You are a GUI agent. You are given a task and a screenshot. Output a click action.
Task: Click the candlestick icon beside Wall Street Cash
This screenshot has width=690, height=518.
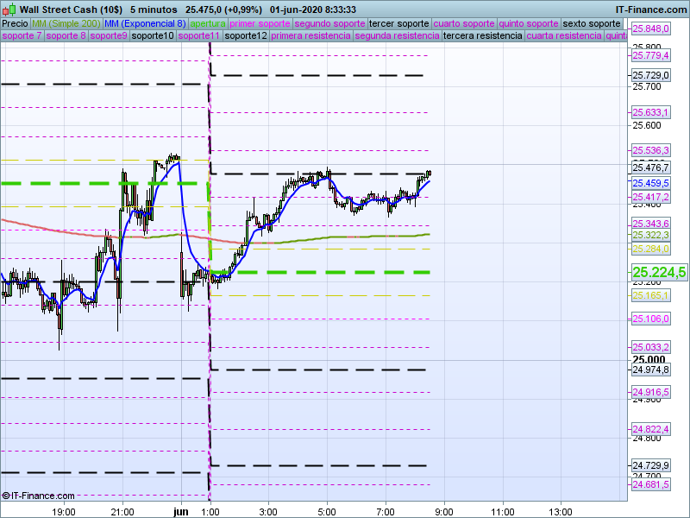point(9,9)
